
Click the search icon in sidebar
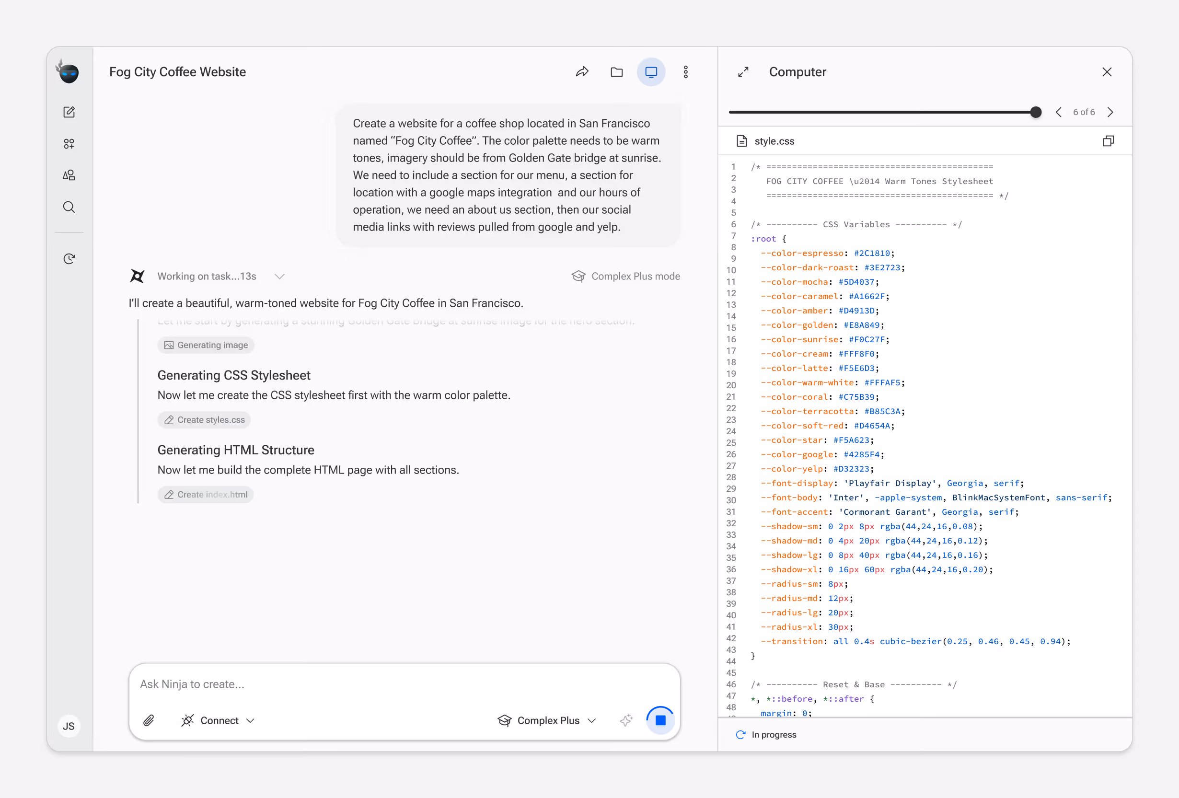click(69, 207)
